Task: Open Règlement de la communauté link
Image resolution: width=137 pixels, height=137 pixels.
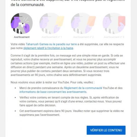Action: coord(83,88)
